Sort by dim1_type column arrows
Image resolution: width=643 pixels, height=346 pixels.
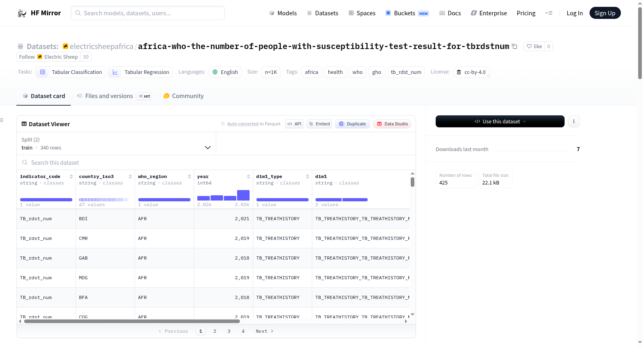[307, 177]
